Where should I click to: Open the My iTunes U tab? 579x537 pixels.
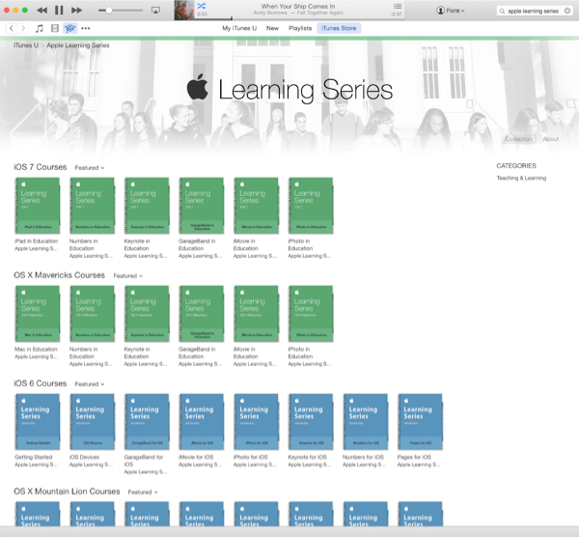click(x=239, y=28)
